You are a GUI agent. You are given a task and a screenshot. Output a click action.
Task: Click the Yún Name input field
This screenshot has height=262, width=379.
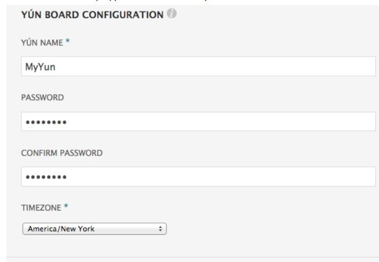(198, 67)
